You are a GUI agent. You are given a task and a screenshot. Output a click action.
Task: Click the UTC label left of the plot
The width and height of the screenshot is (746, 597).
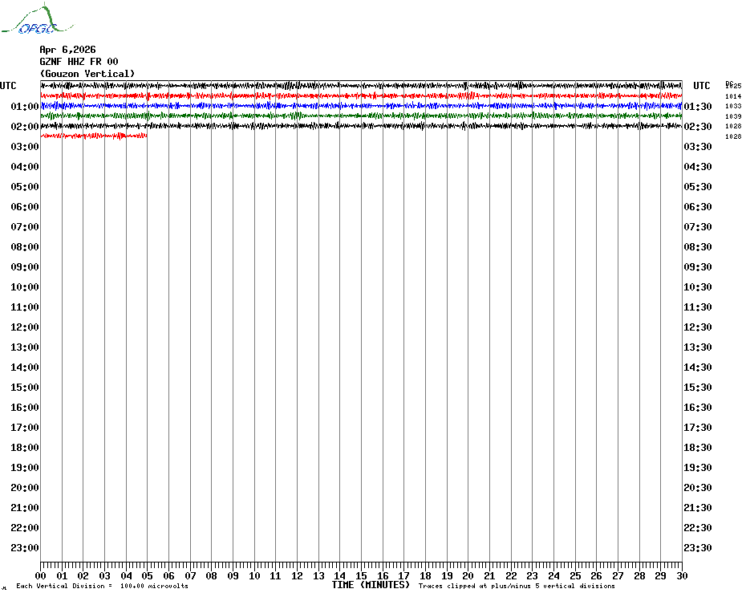8,86
